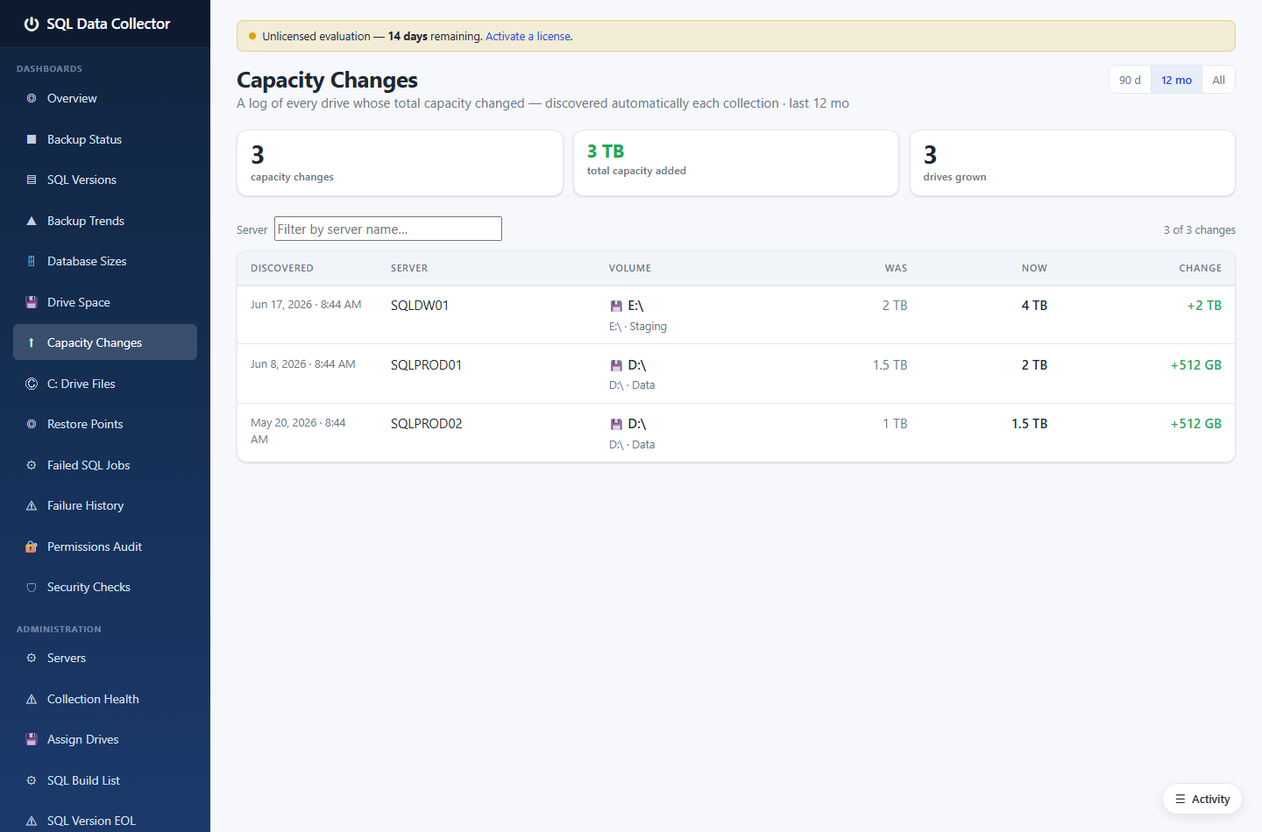Click the SQLDW01 server name
This screenshot has width=1262, height=832.
(x=420, y=306)
